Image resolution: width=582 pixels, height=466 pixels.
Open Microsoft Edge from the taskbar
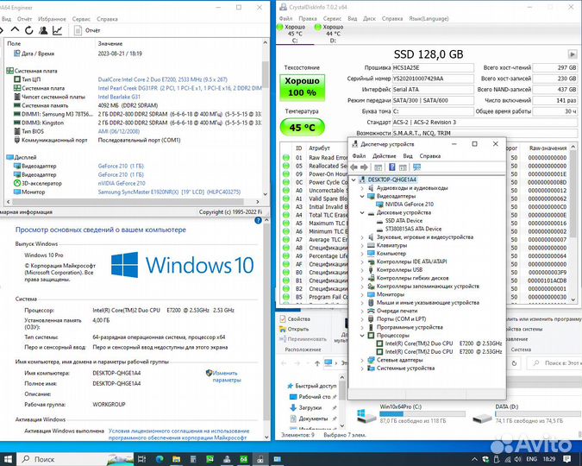click(x=160, y=459)
